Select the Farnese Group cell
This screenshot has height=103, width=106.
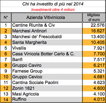(47, 71)
